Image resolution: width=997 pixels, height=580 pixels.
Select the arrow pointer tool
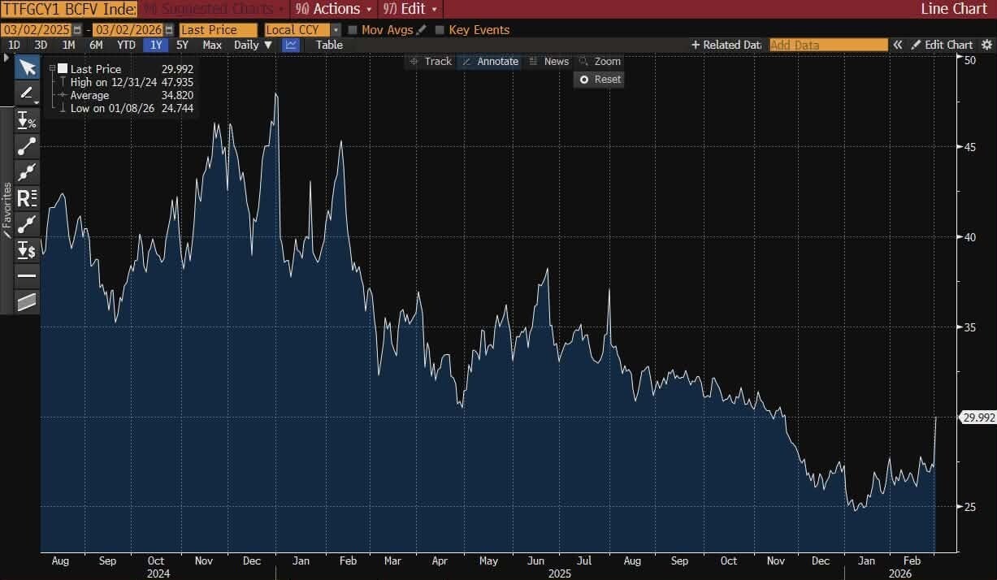click(28, 67)
